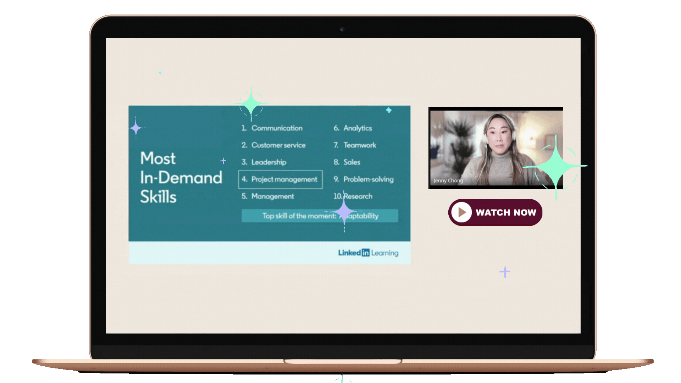Click the LinkedIn Learning logo
The width and height of the screenshot is (681, 383).
tap(368, 253)
